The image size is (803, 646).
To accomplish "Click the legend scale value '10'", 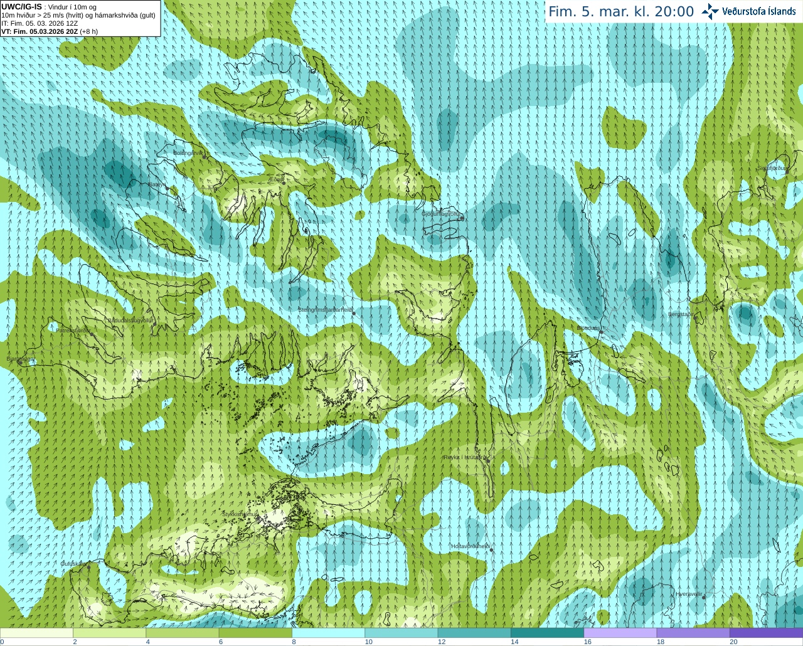I will (x=369, y=642).
